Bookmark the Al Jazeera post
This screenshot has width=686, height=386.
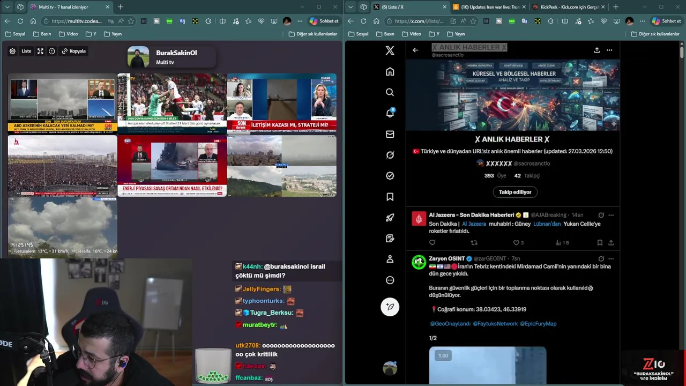tap(600, 242)
